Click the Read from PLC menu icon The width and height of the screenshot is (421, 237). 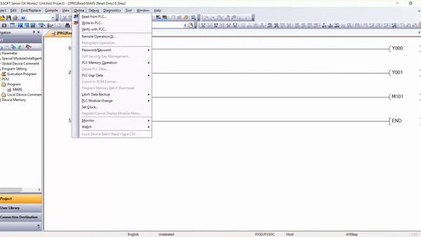click(76, 16)
